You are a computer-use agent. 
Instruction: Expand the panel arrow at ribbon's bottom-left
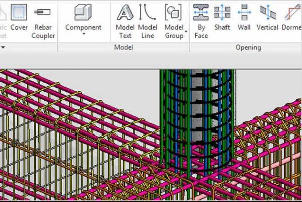(x=3, y=48)
